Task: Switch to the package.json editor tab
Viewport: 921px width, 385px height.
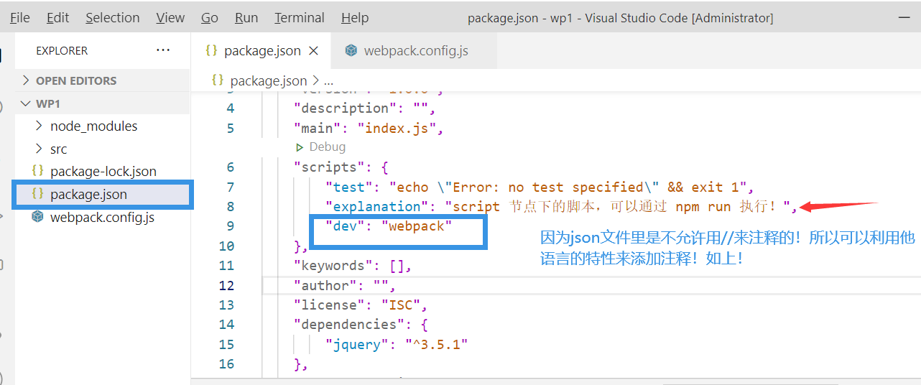Action: [262, 50]
